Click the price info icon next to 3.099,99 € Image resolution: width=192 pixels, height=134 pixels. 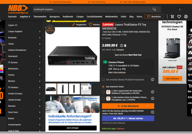121,46
